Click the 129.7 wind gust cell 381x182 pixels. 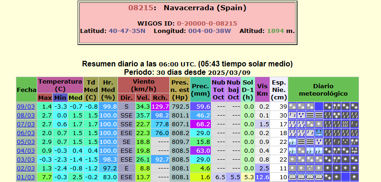pos(160,106)
